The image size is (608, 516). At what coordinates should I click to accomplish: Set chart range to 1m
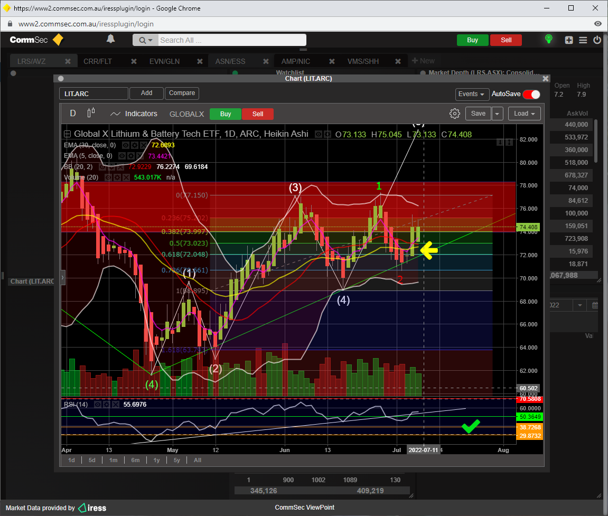pos(113,460)
